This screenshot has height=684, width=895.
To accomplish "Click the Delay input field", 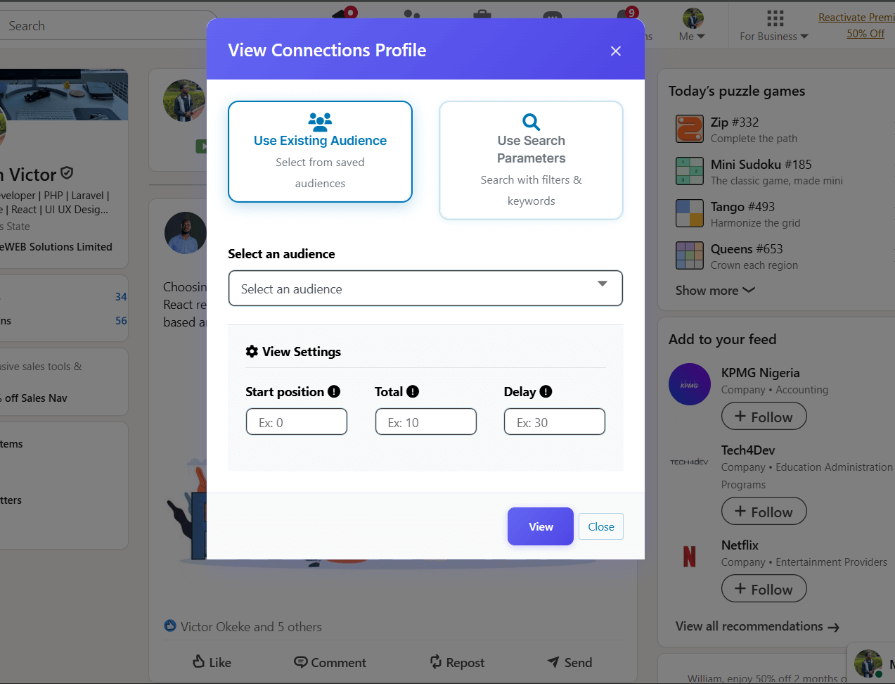I will [554, 422].
